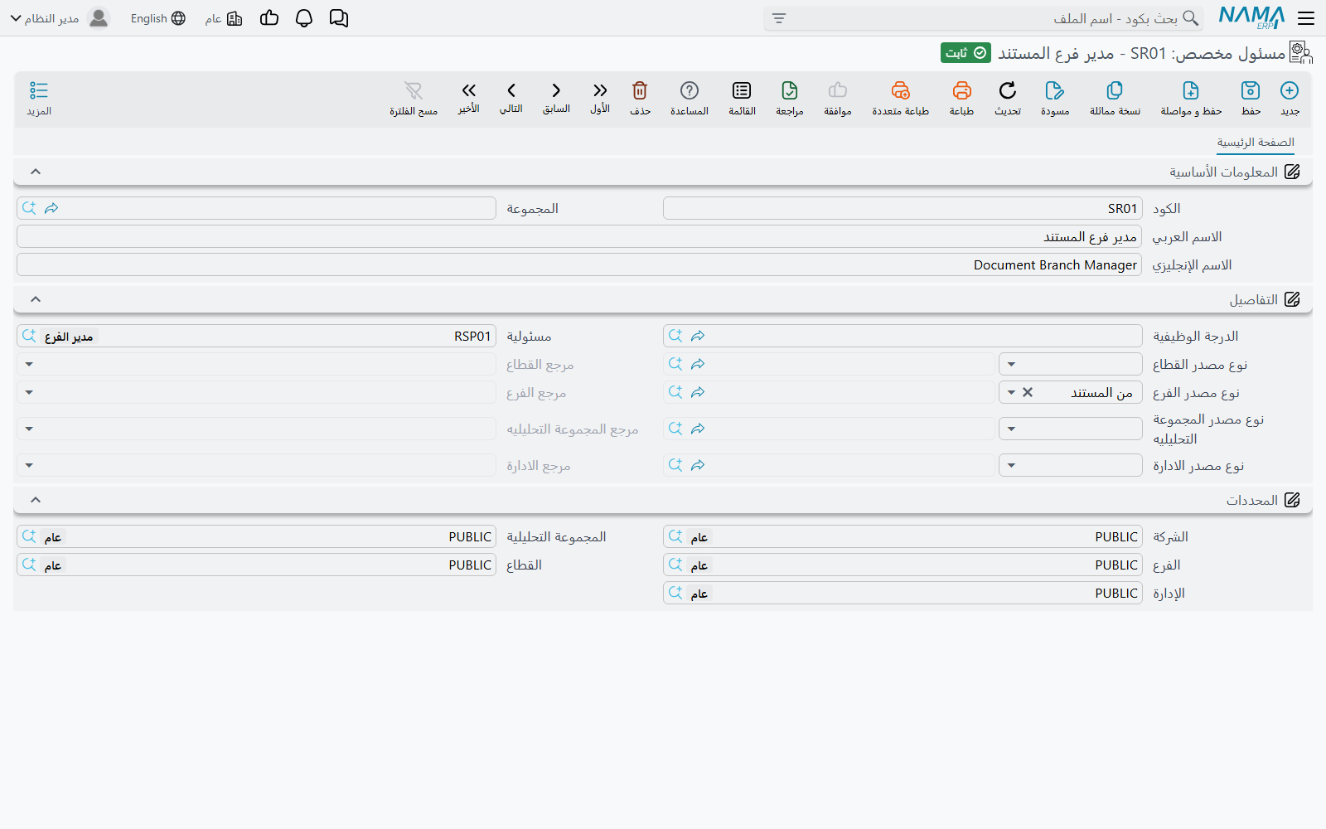Collapse the التفاصيل section
Viewport: 1326px width, 829px height.
click(36, 299)
